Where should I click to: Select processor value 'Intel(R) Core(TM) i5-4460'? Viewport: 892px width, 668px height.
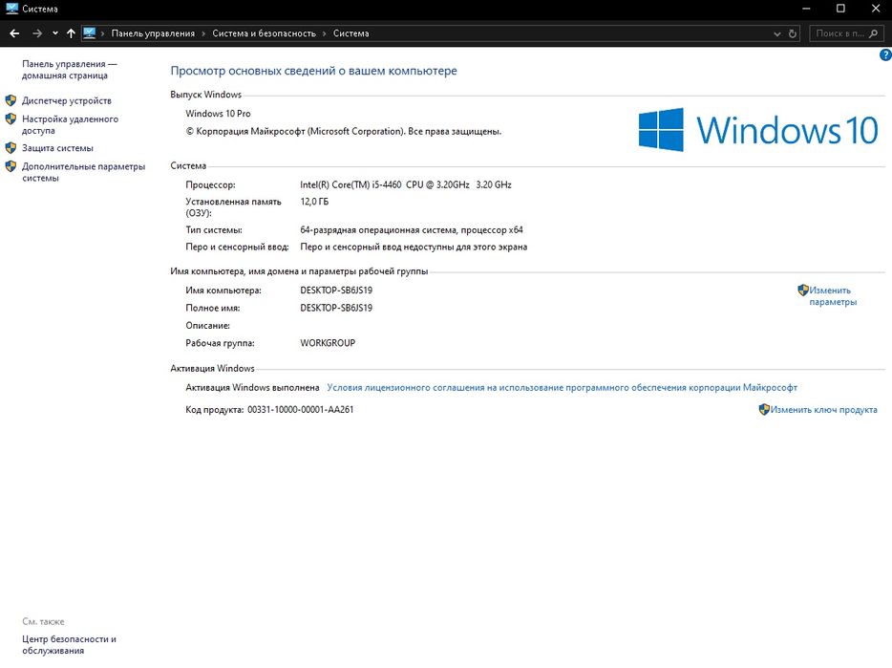pyautogui.click(x=350, y=184)
